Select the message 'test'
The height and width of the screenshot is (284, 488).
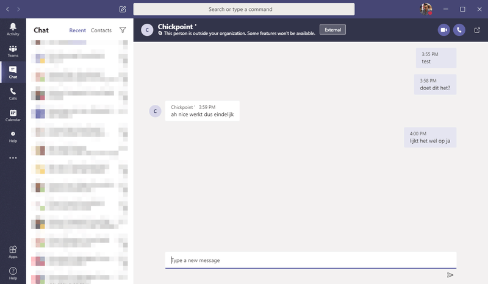pos(436,58)
